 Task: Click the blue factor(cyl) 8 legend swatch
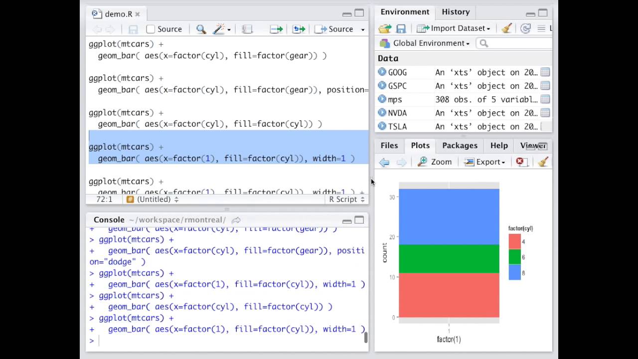pyautogui.click(x=515, y=273)
